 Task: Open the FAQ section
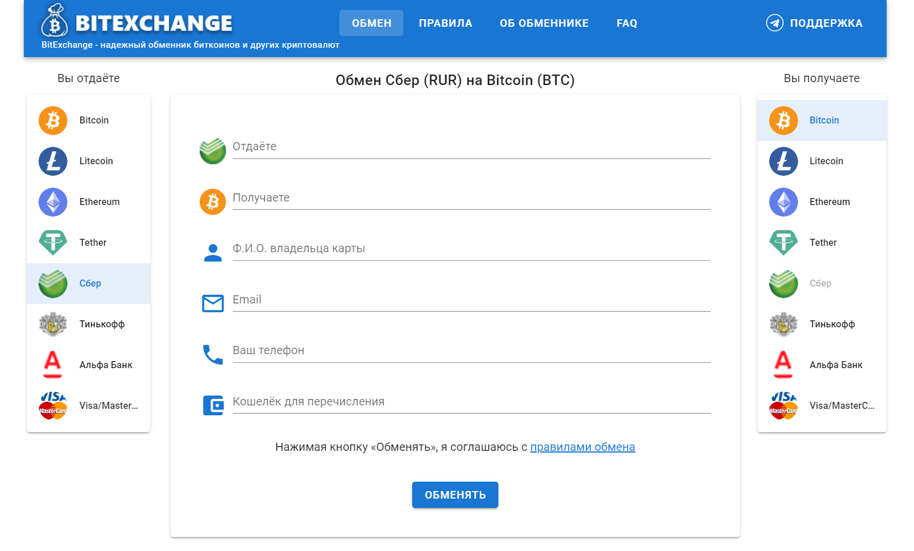[x=626, y=23]
